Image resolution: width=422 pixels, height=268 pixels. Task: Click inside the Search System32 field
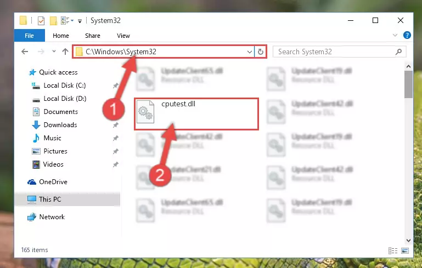(335, 52)
